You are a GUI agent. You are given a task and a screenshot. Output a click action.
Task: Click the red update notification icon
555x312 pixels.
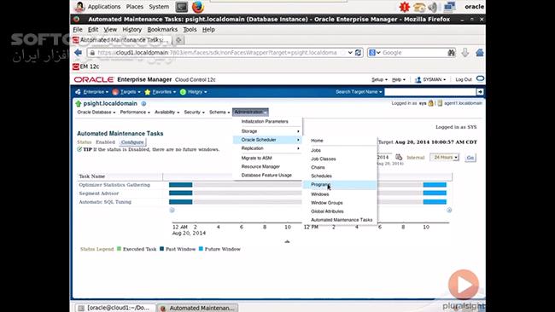[404, 7]
